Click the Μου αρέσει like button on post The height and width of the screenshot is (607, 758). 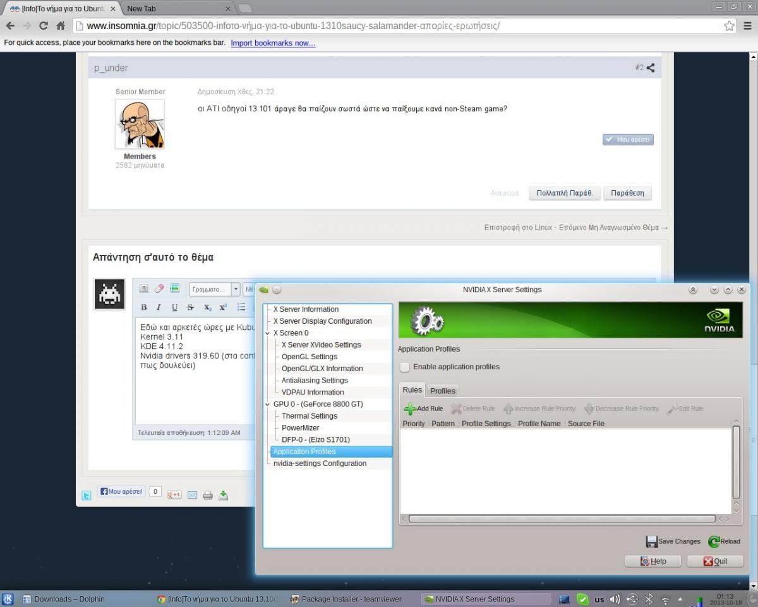[628, 139]
